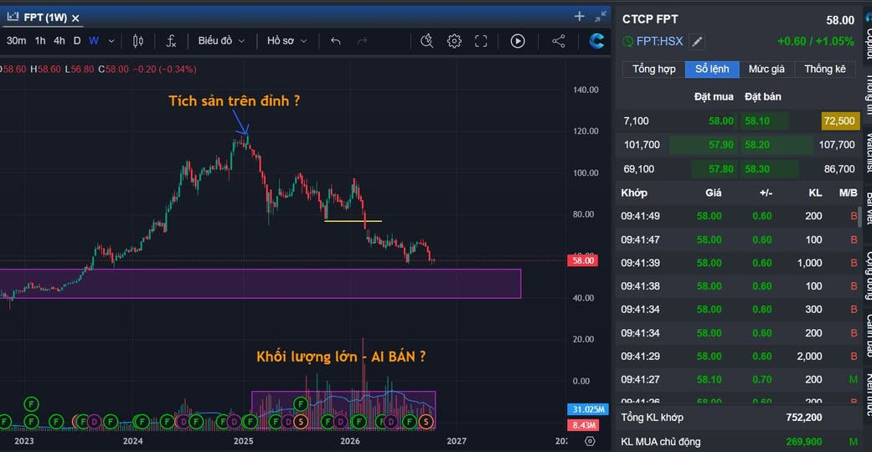Click the 101,700 bid volume
This screenshot has width=872, height=452.
pyautogui.click(x=642, y=145)
